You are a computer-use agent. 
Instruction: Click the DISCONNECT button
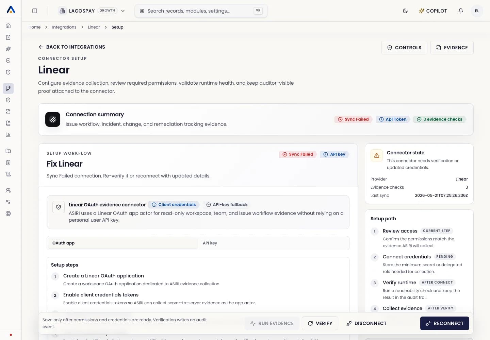pos(366,323)
